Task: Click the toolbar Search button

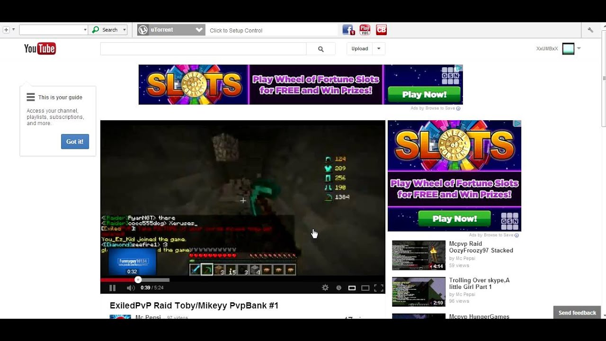Action: [x=105, y=30]
